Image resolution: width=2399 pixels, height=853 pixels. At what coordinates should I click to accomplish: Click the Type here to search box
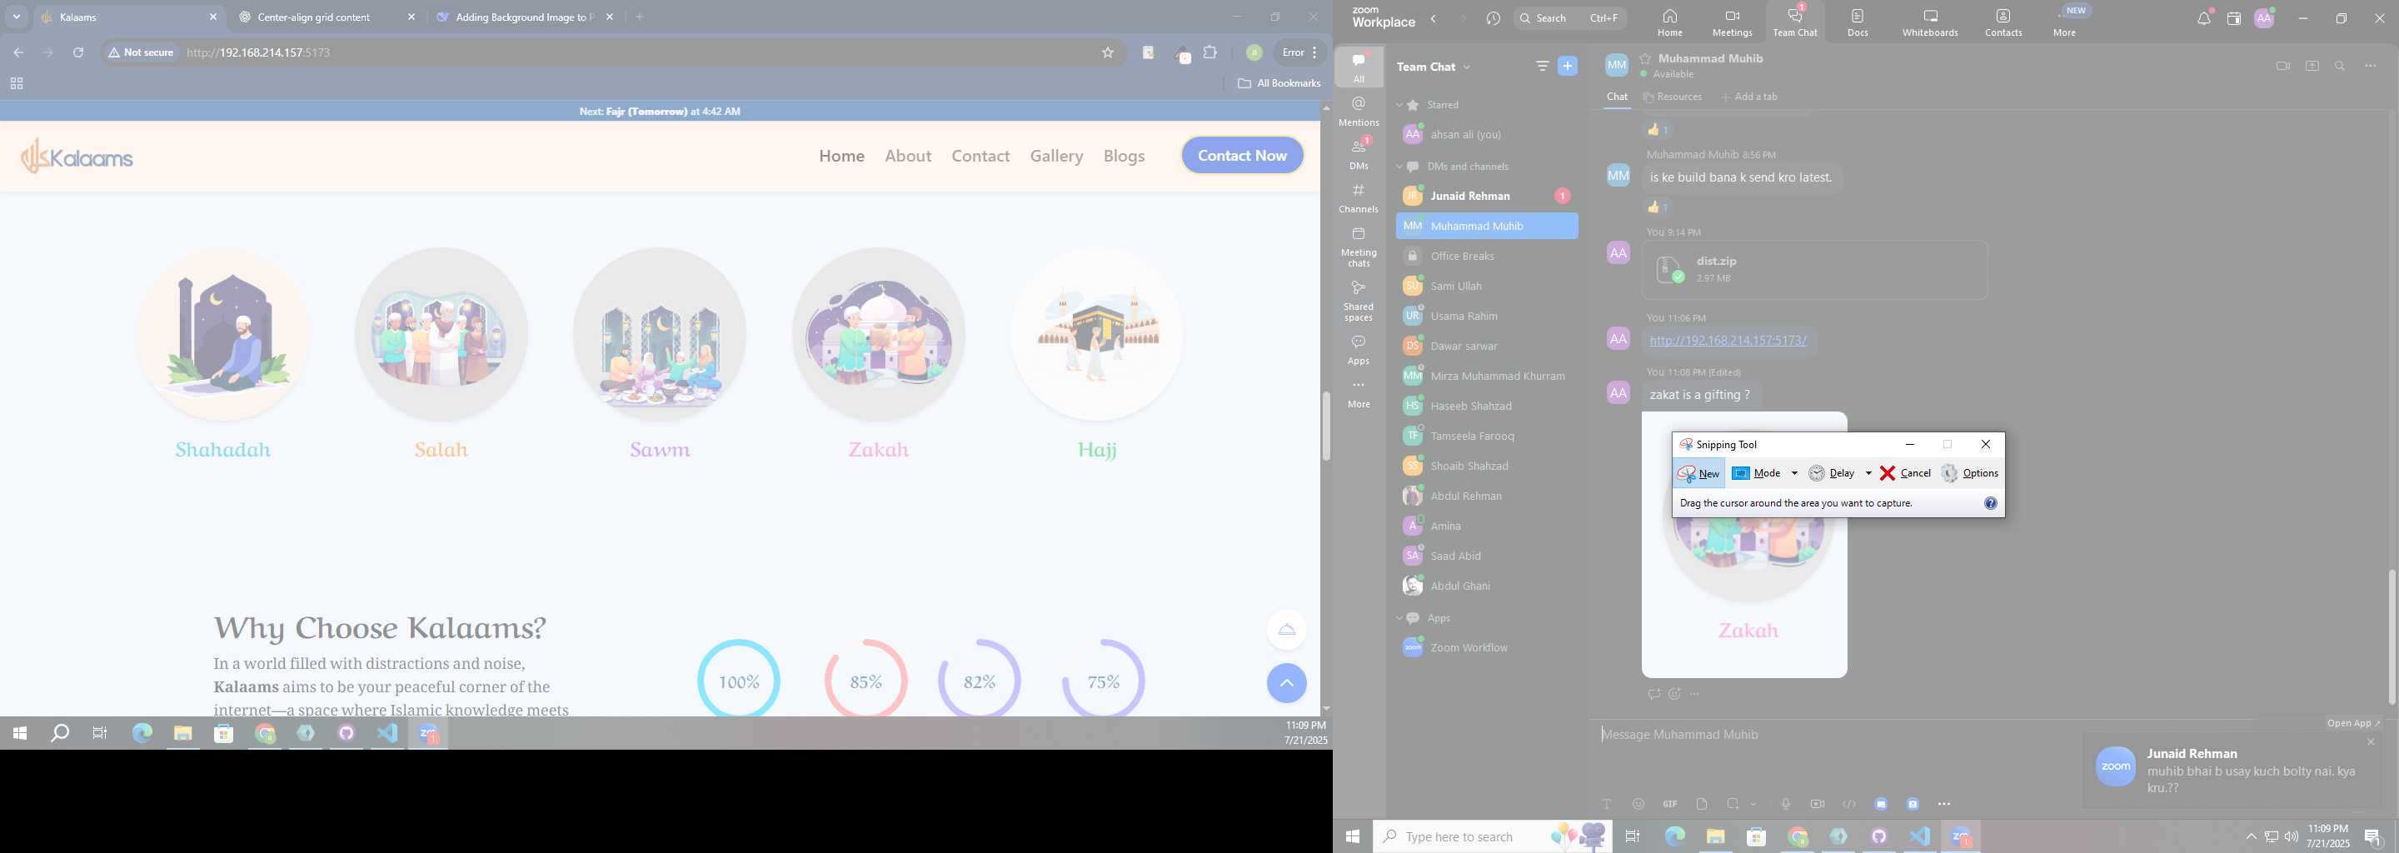[x=1493, y=837]
